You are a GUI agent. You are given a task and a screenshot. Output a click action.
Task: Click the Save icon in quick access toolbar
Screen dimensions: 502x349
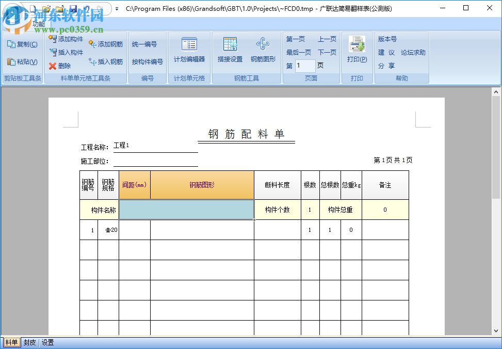[73, 8]
